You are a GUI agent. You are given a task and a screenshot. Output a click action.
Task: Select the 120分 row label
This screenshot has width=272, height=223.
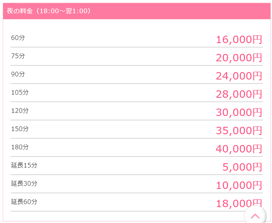(20, 111)
